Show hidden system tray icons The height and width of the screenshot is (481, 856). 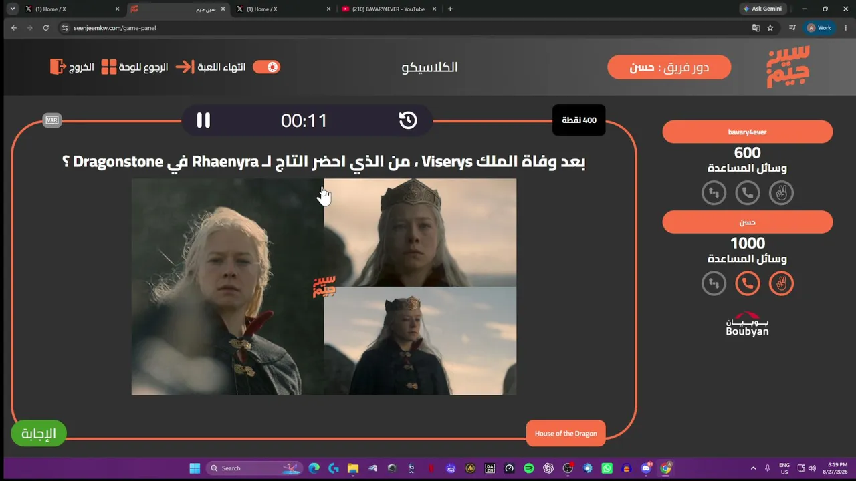(x=753, y=468)
